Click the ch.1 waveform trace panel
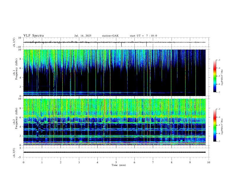This screenshot has width=235, height=182. (116, 42)
